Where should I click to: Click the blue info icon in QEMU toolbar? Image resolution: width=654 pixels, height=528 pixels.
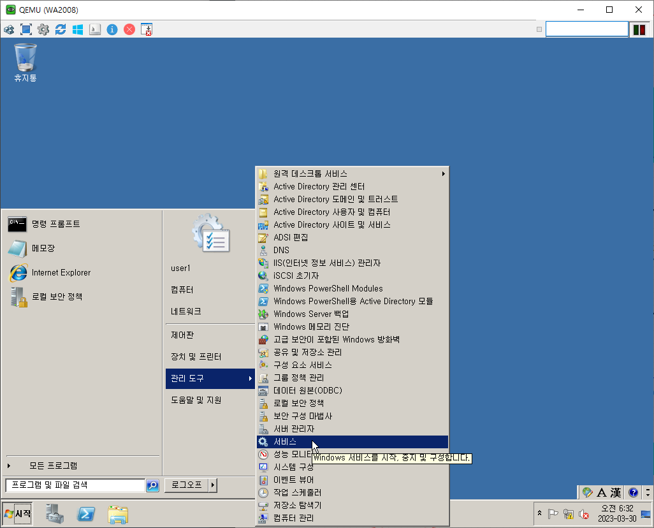112,29
